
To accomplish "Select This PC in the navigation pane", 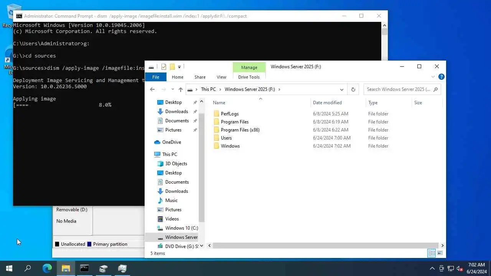I will click(170, 154).
